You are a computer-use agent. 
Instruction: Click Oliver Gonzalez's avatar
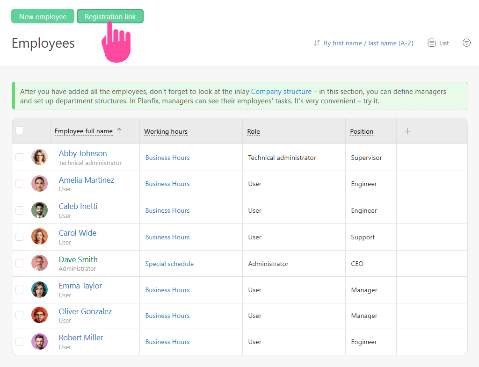[39, 315]
